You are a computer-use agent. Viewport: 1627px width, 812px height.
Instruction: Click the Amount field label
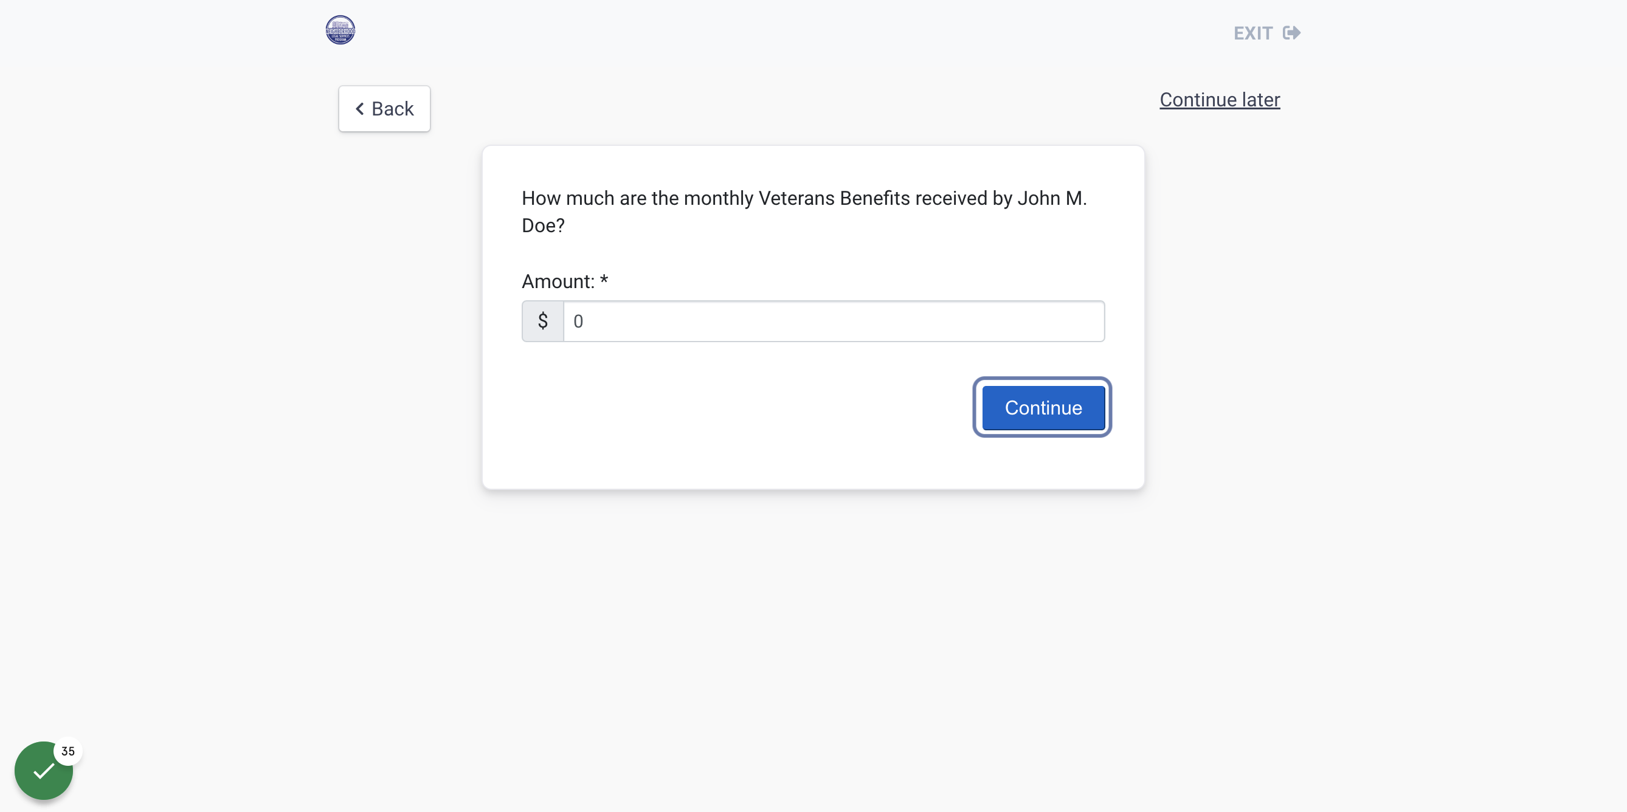[x=558, y=281]
